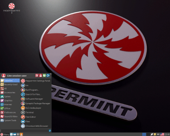Open All Settings from the menu header
This screenshot has height=136, width=170.
click(x=37, y=75)
